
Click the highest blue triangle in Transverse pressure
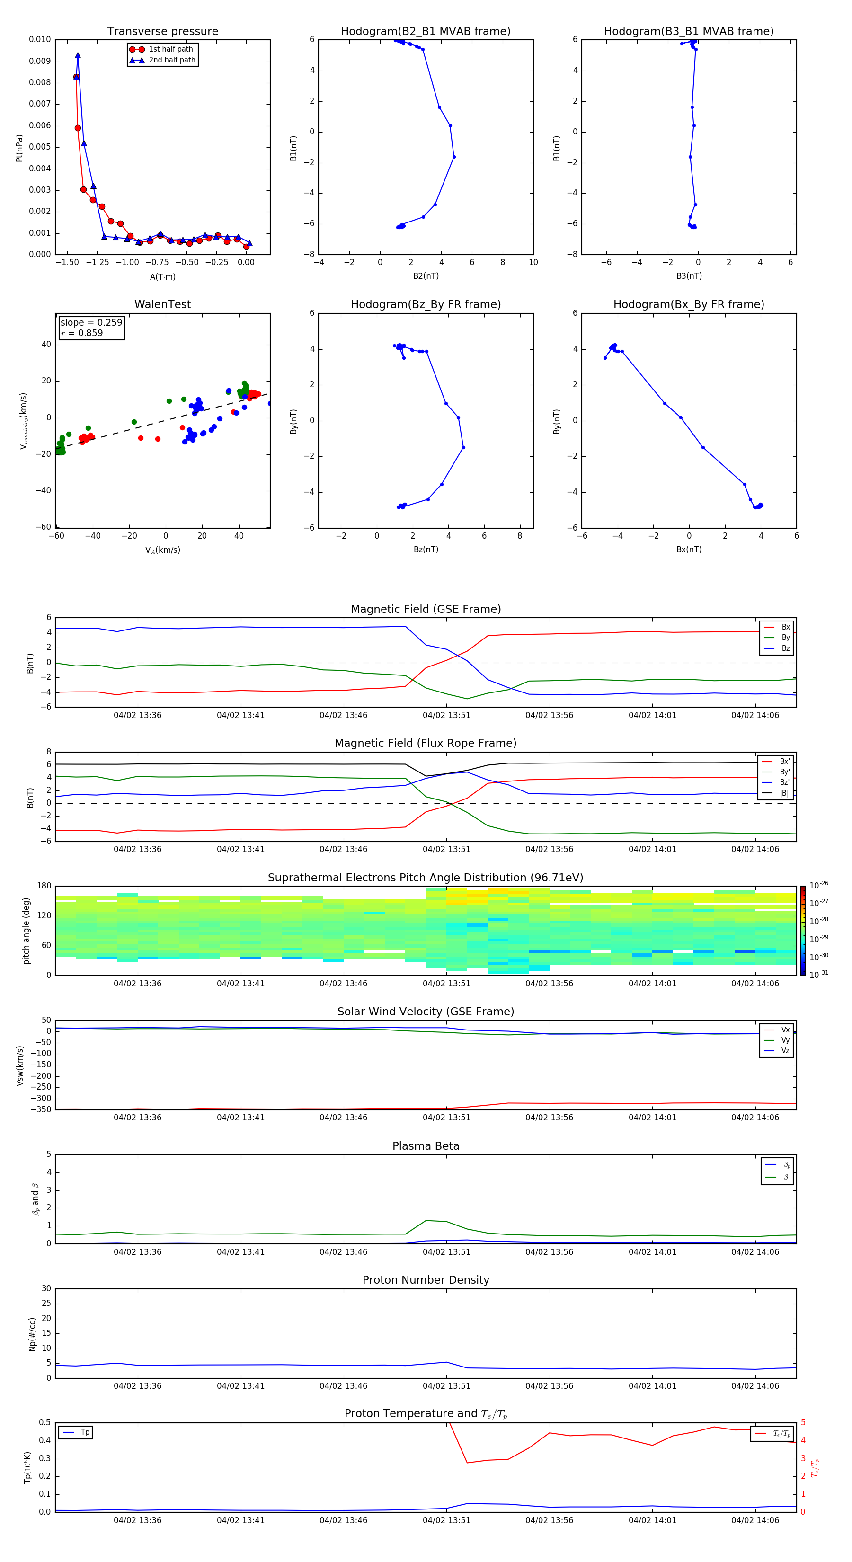78,55
